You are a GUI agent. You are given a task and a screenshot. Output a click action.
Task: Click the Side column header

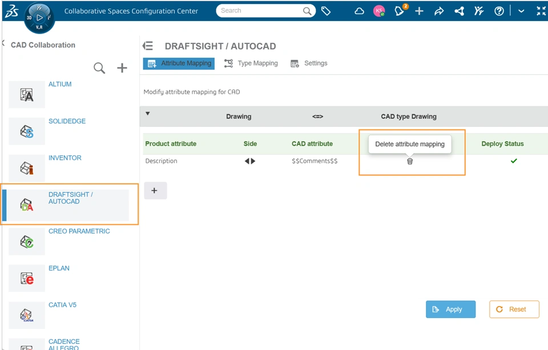250,144
